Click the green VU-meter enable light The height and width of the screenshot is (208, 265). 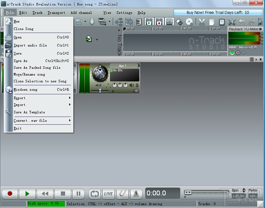pyautogui.click(x=232, y=53)
